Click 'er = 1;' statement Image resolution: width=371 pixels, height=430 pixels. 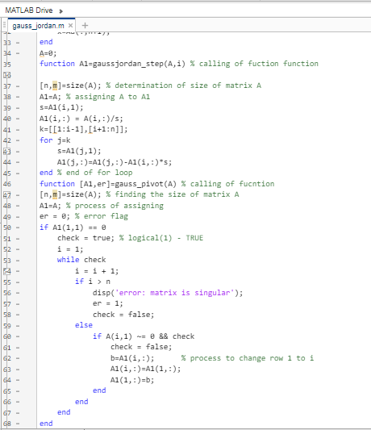click(x=108, y=303)
